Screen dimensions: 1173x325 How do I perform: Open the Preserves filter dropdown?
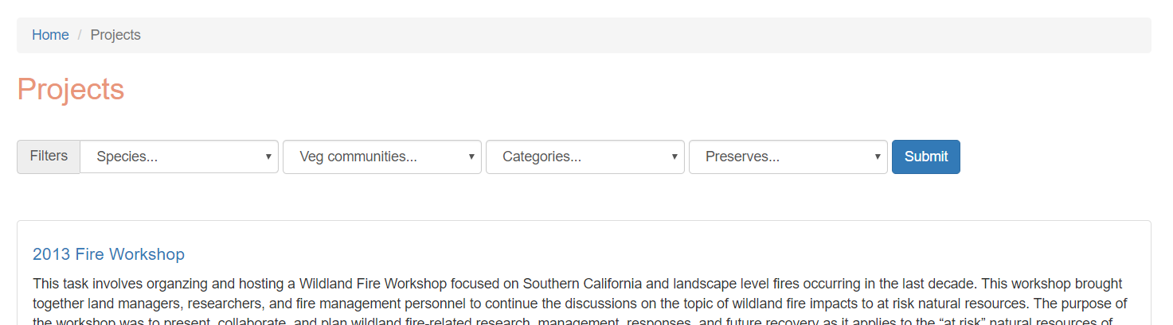click(x=788, y=157)
